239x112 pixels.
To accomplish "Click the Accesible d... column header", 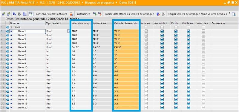I will [162, 23].
